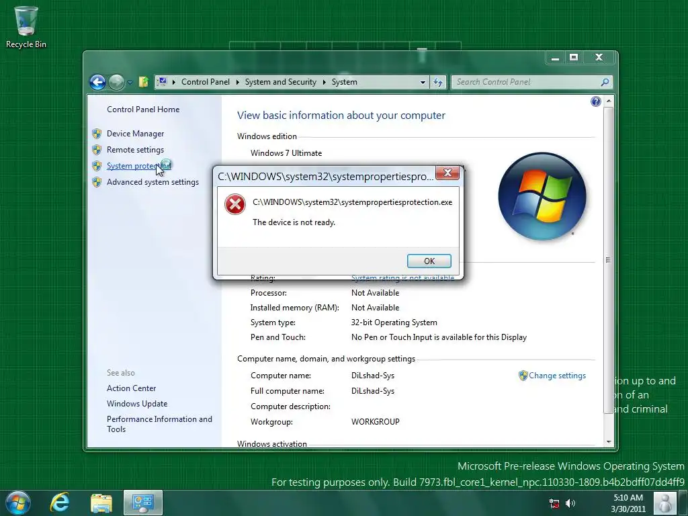Screen dimensions: 688x516
Task: Click '32-bit Operating System' value
Action: [x=394, y=322]
